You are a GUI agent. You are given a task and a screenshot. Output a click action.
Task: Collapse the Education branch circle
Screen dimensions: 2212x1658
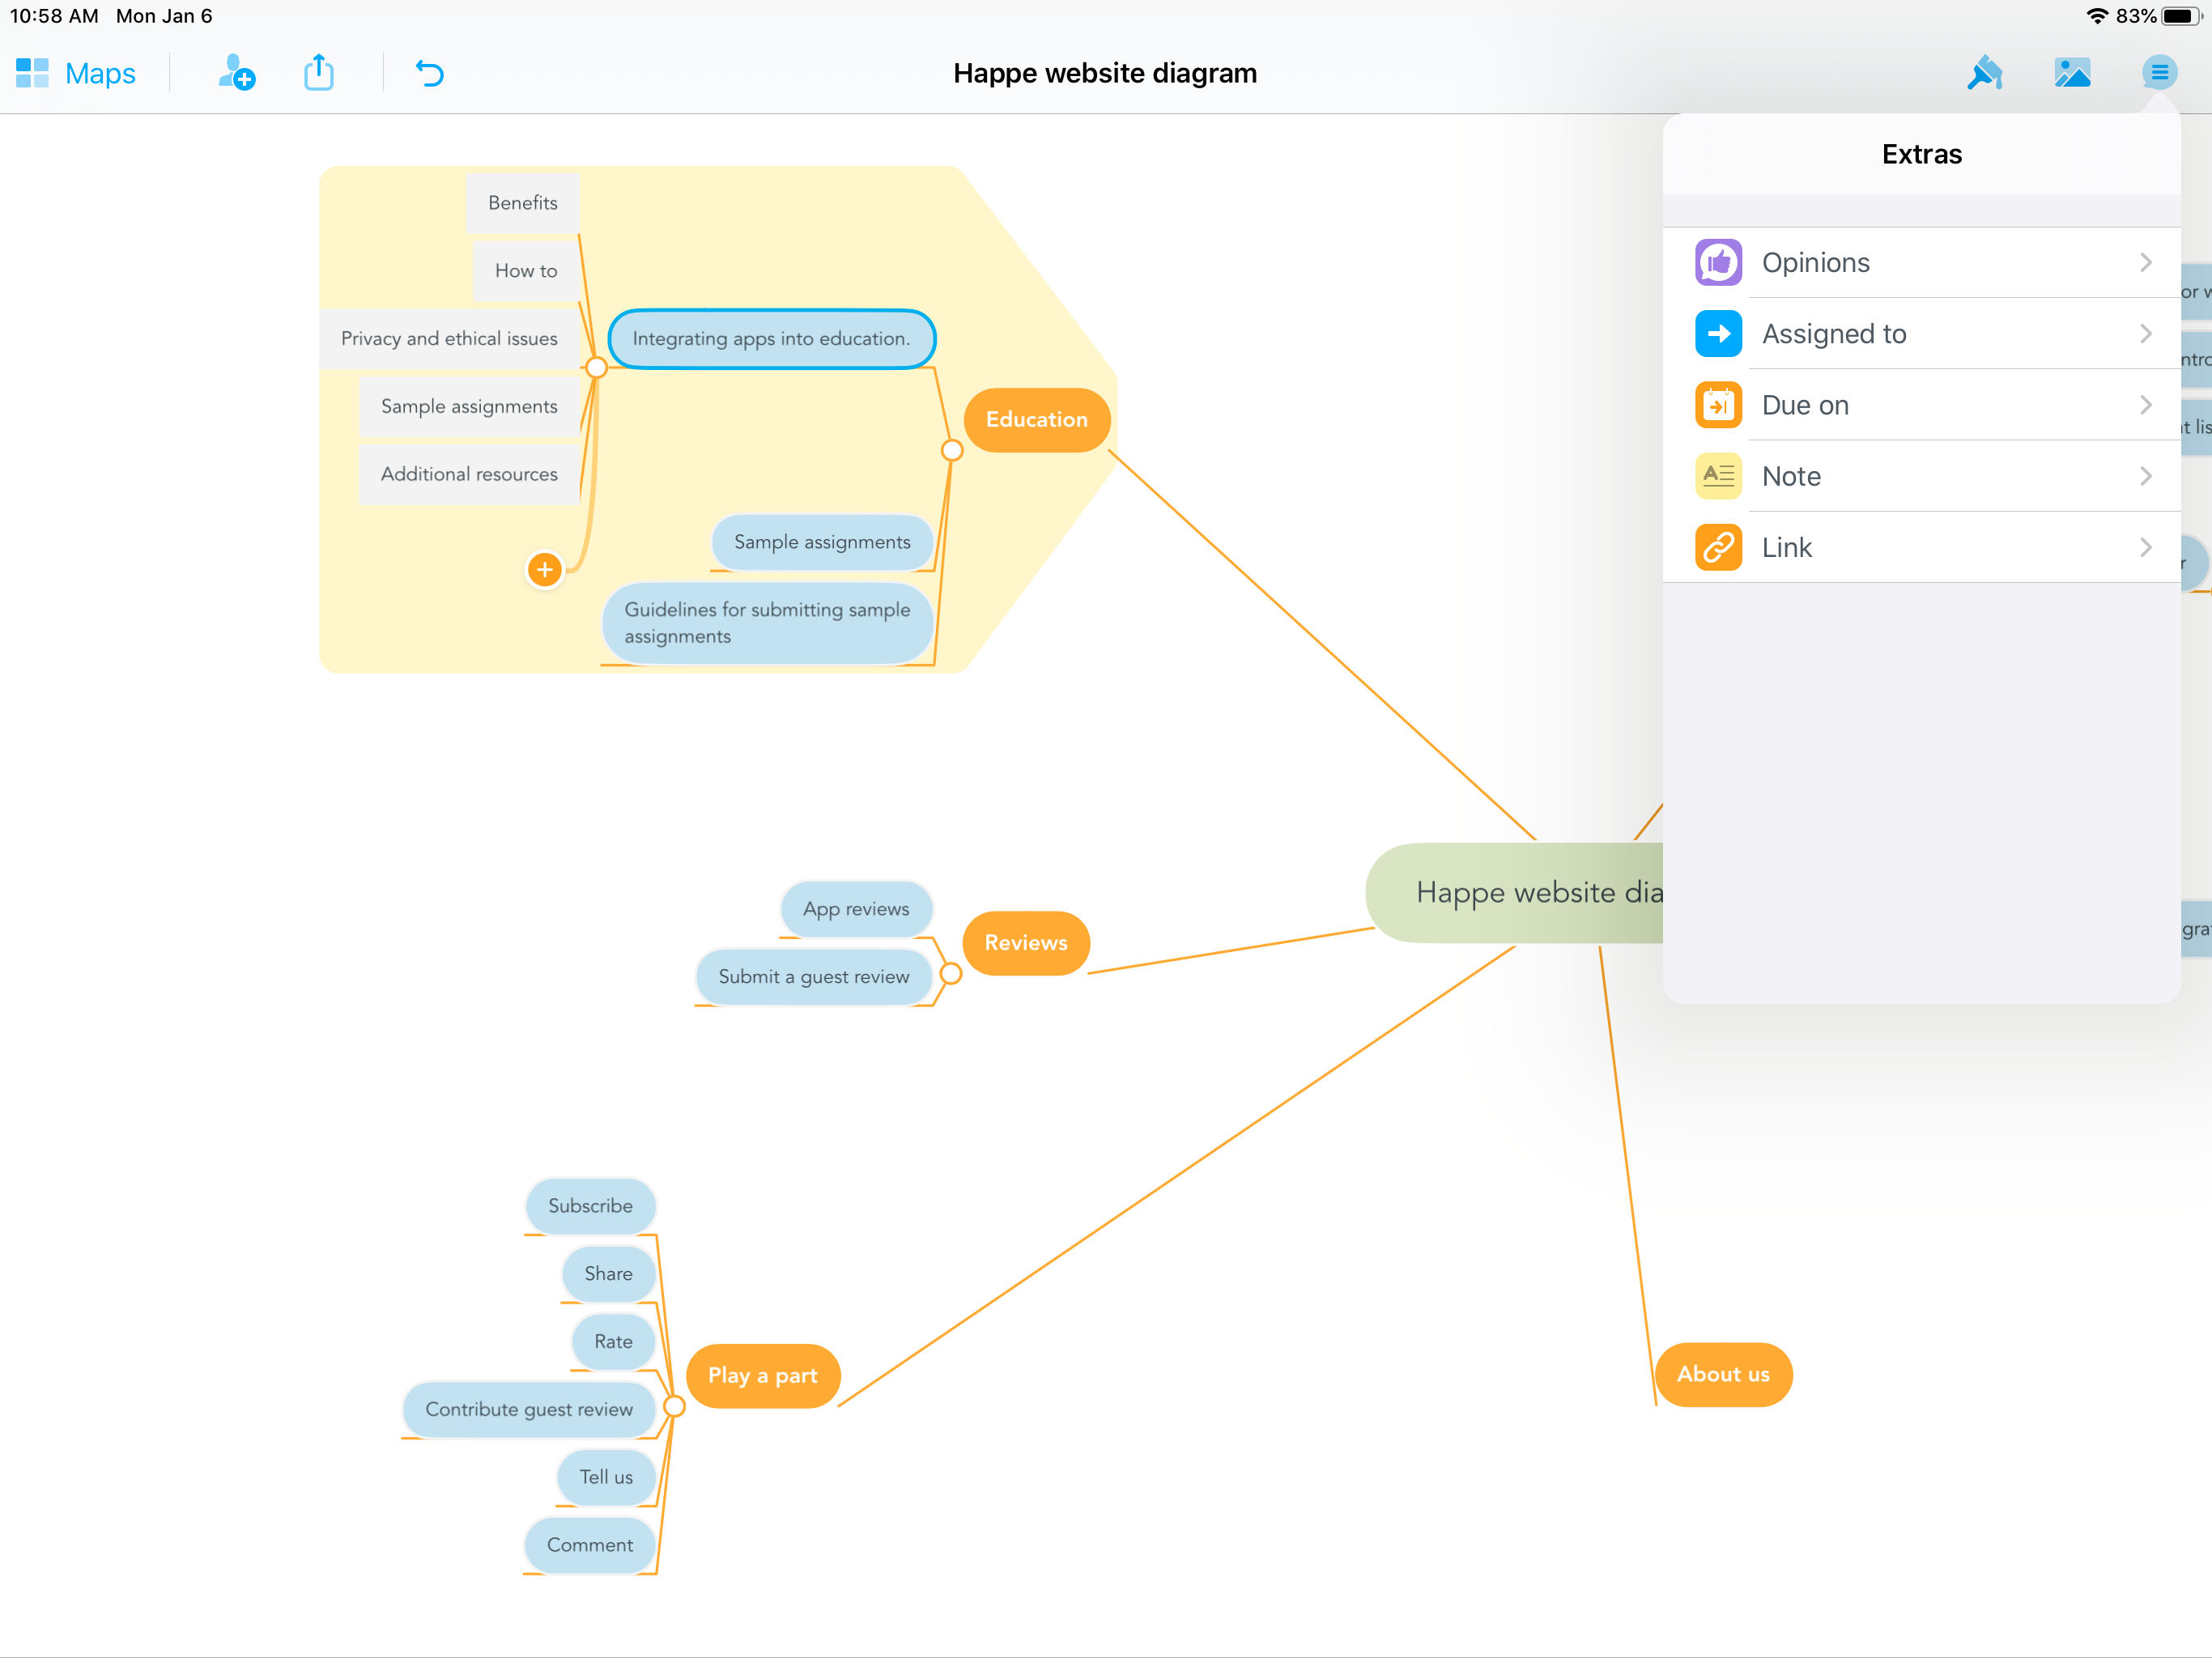tap(951, 451)
